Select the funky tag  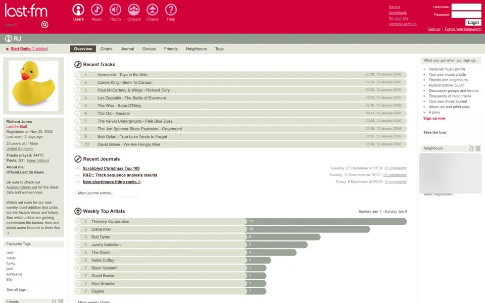(11, 264)
